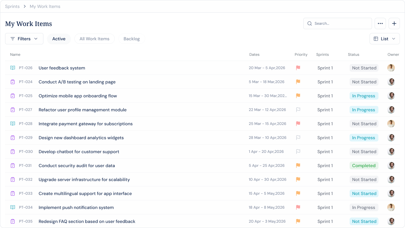Click the Sprint 1 cell for PT-035
The image size is (405, 228).
(325, 221)
